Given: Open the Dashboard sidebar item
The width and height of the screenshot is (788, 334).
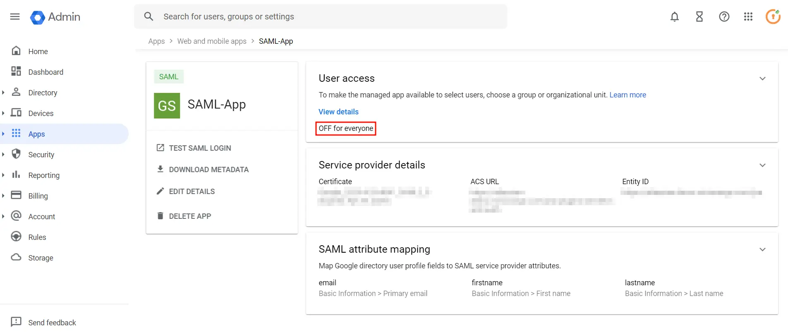Looking at the screenshot, I should (46, 72).
